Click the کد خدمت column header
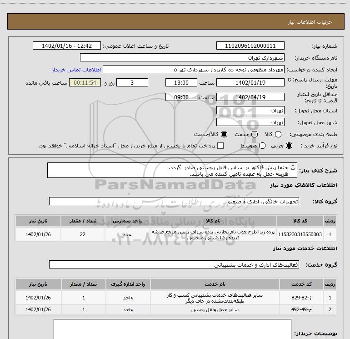The image size is (350, 339). coord(301,284)
